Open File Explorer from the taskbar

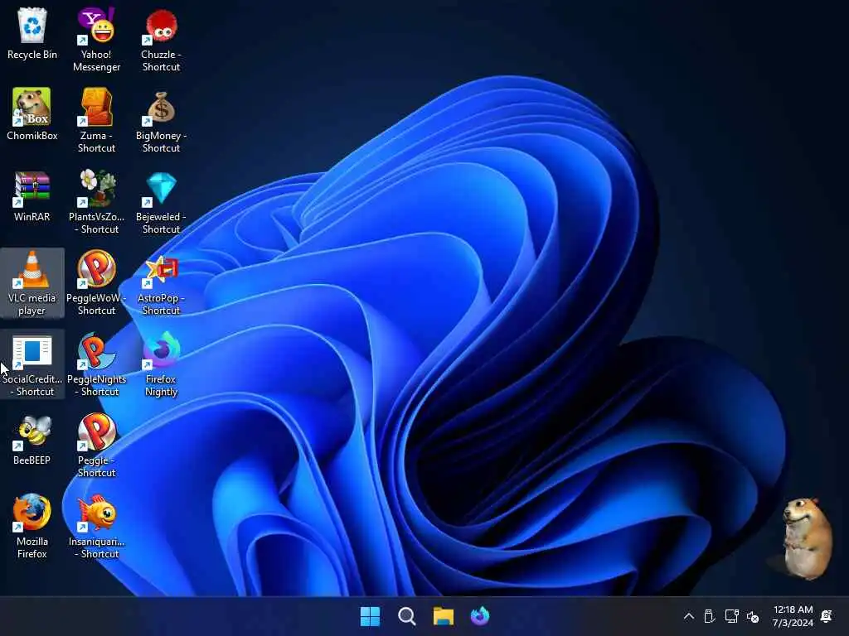pos(444,616)
